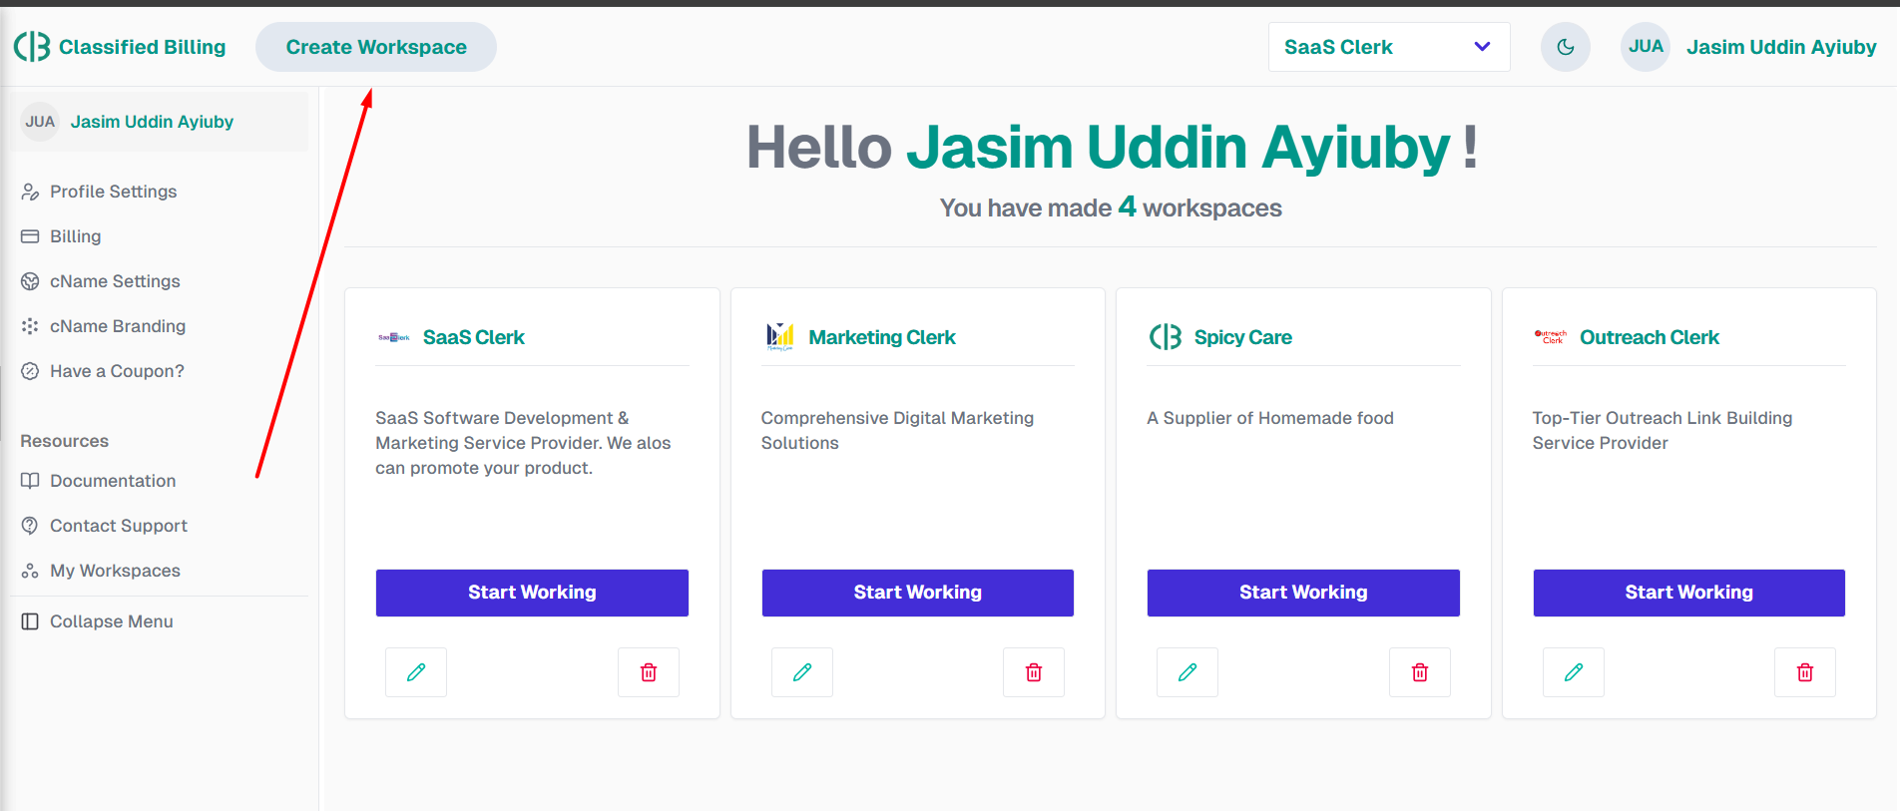Click trash icon on Spicy Care card
The image size is (1900, 811).
tap(1420, 672)
